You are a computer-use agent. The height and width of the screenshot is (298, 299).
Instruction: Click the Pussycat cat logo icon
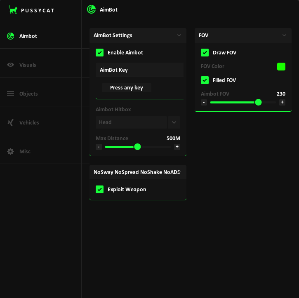coord(13,9)
